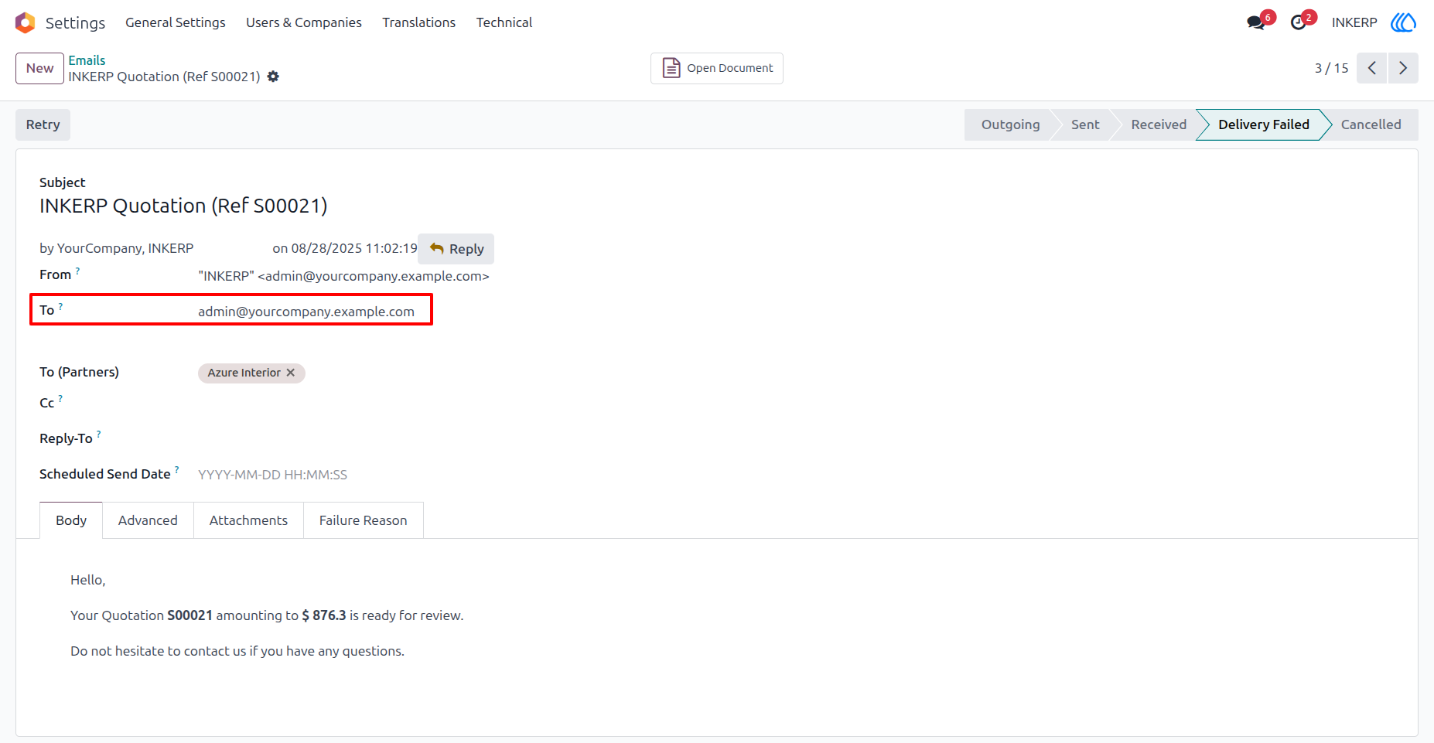The width and height of the screenshot is (1434, 743).
Task: Open the Technical menu
Action: pos(504,22)
